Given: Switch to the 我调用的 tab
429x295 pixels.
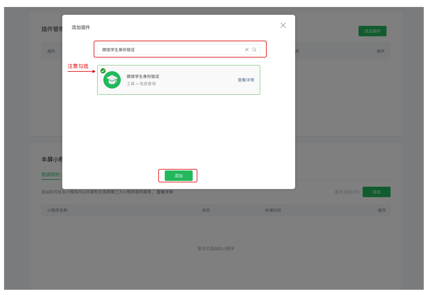Looking at the screenshot, I should click(51, 175).
